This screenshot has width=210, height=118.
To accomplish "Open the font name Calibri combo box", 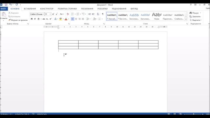I will 37,14.
